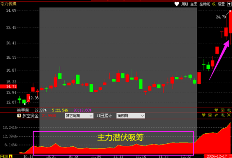Click the heart icon in 换手率 row
The image size is (232, 158).
pos(216,110)
